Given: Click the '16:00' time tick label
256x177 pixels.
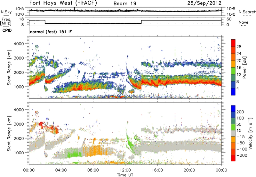Looking at the screenshot, I should click(x=157, y=170).
